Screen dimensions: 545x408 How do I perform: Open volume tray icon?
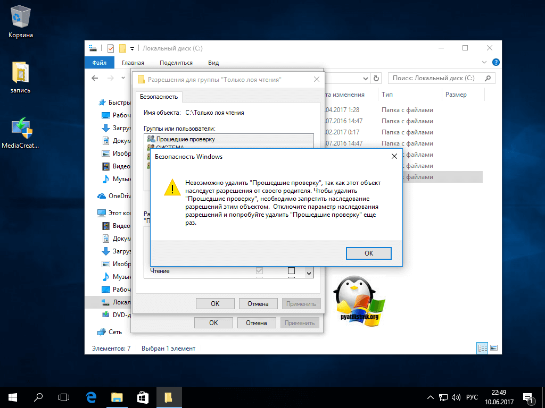(x=456, y=397)
